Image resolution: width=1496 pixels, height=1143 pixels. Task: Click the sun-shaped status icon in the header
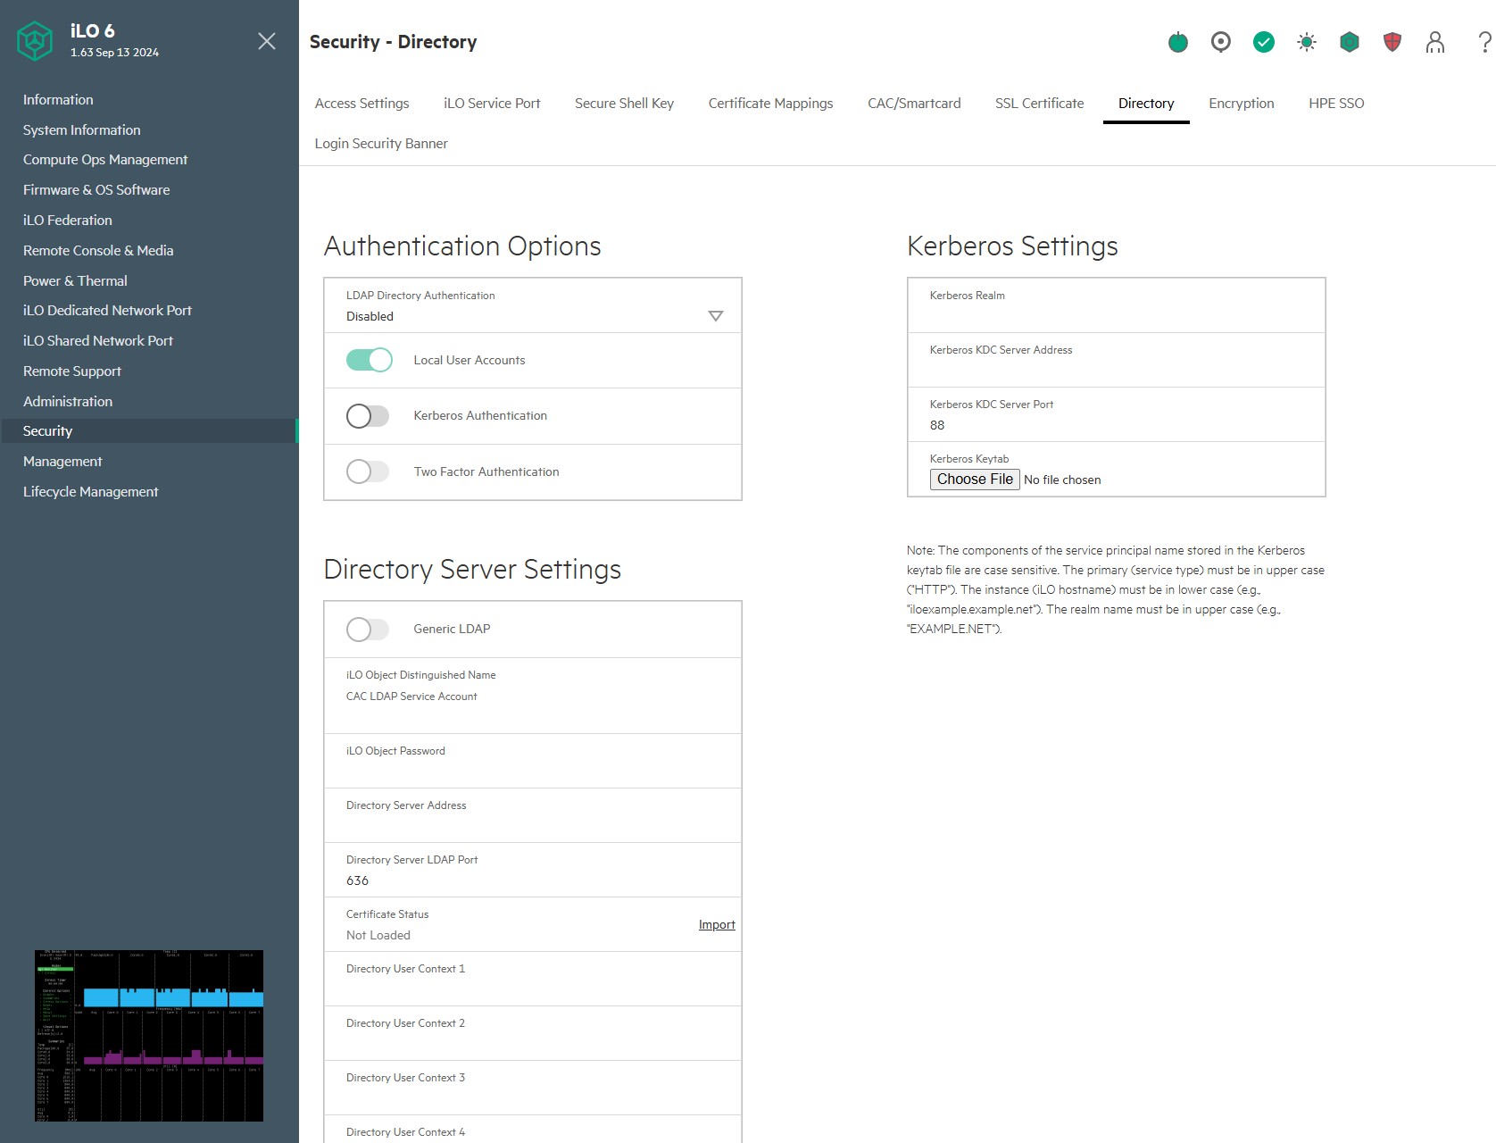[x=1306, y=42]
